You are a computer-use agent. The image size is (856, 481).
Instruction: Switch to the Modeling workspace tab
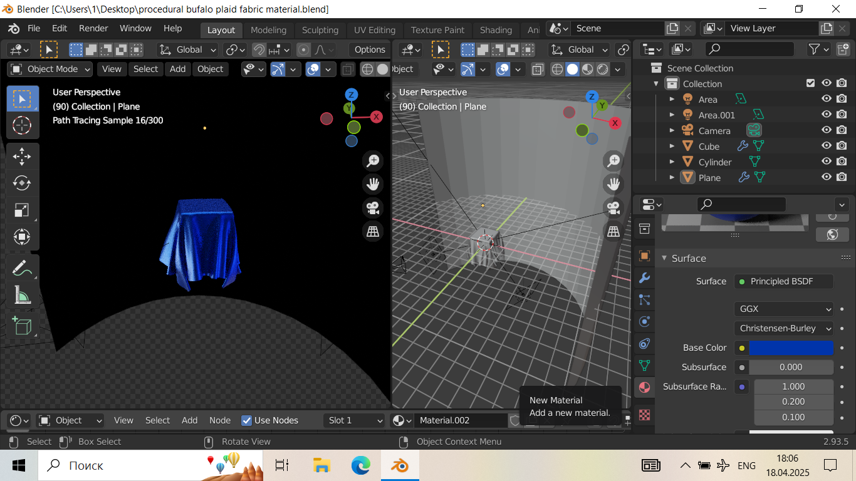(268, 30)
